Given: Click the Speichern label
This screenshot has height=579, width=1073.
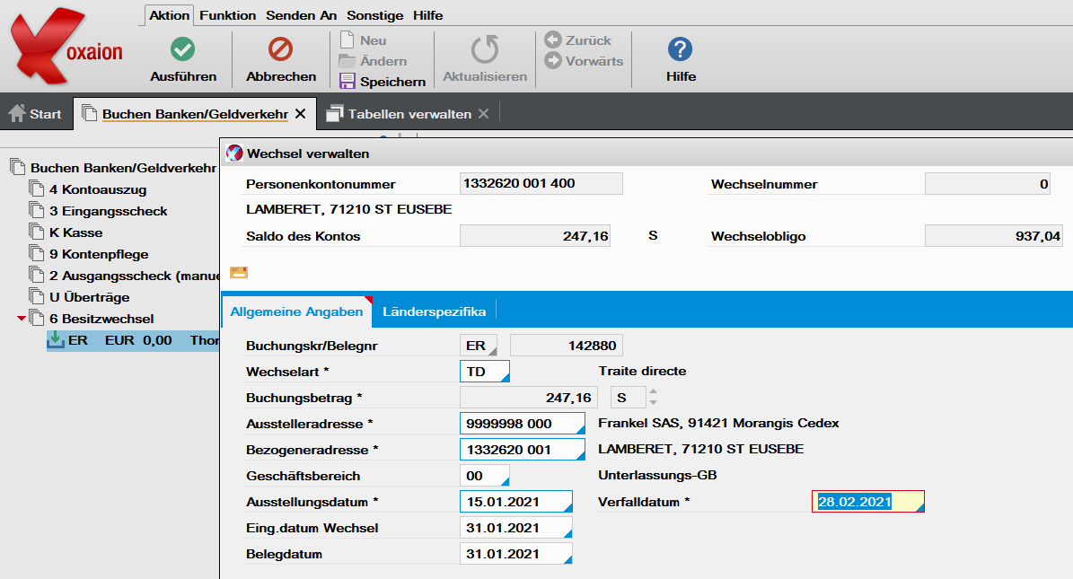Looking at the screenshot, I should click(x=392, y=82).
